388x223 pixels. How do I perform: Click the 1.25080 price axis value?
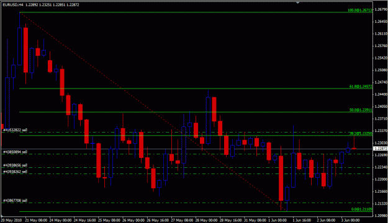[381, 70]
